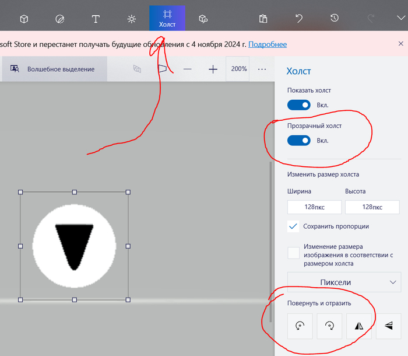Viewport: 408px width, 356px height.
Task: Dismiss the pink notification banner
Action: (400, 44)
